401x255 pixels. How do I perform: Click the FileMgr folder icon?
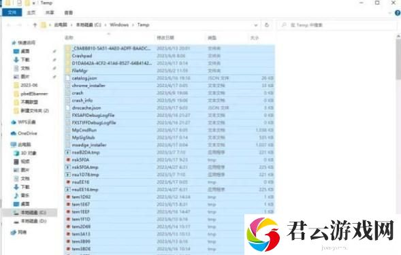click(68, 71)
